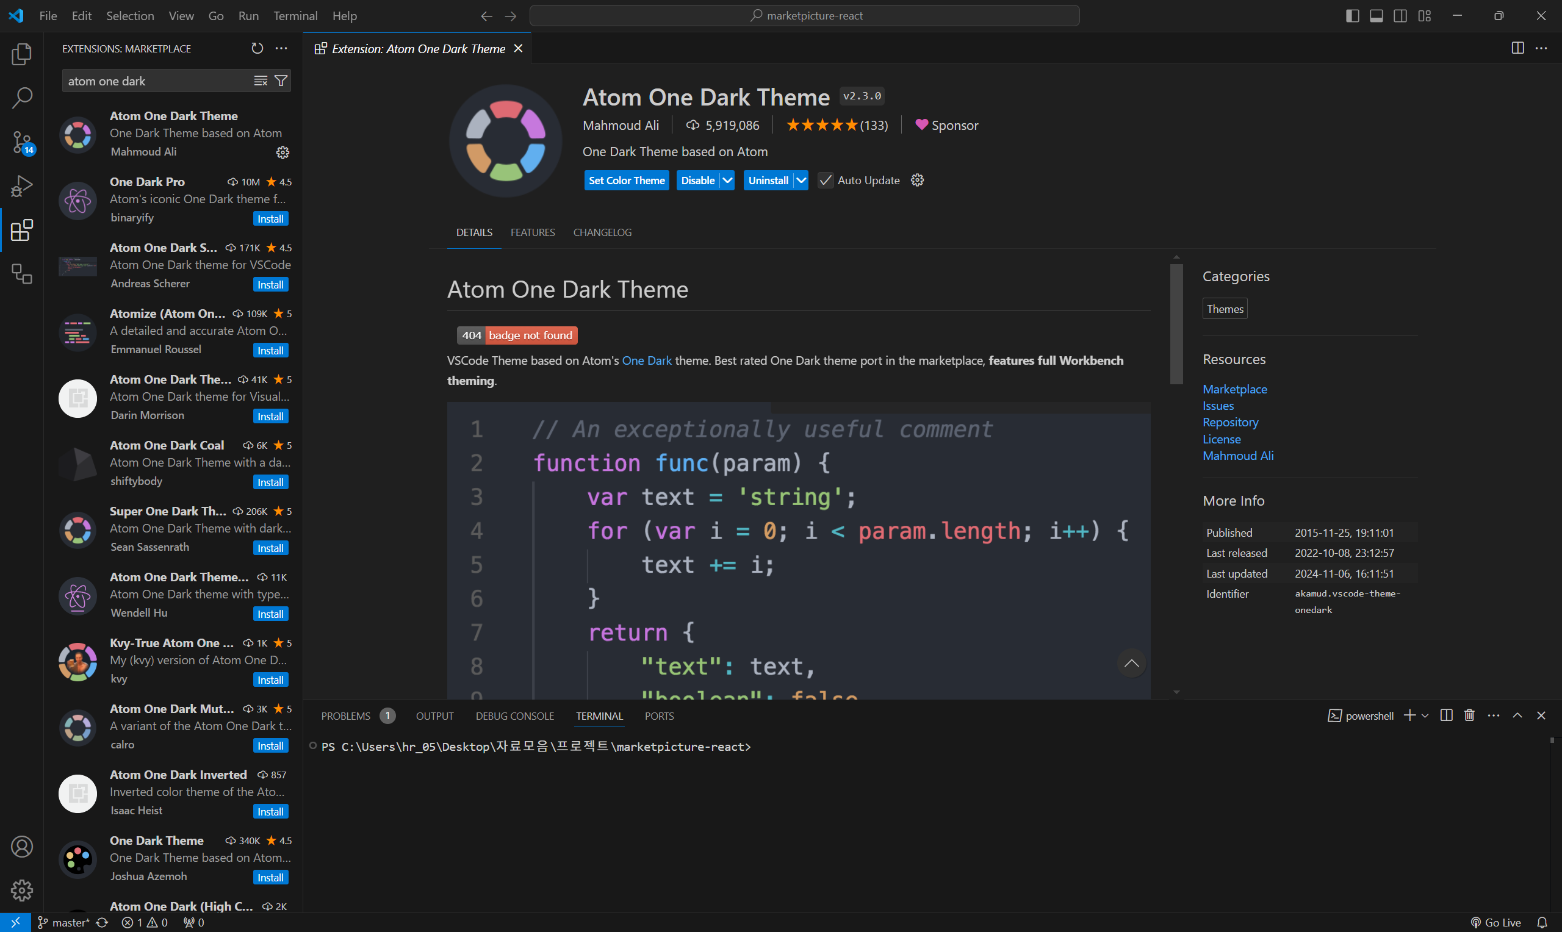The image size is (1562, 932).
Task: Synchronize changes icon in status bar
Action: [x=103, y=923]
